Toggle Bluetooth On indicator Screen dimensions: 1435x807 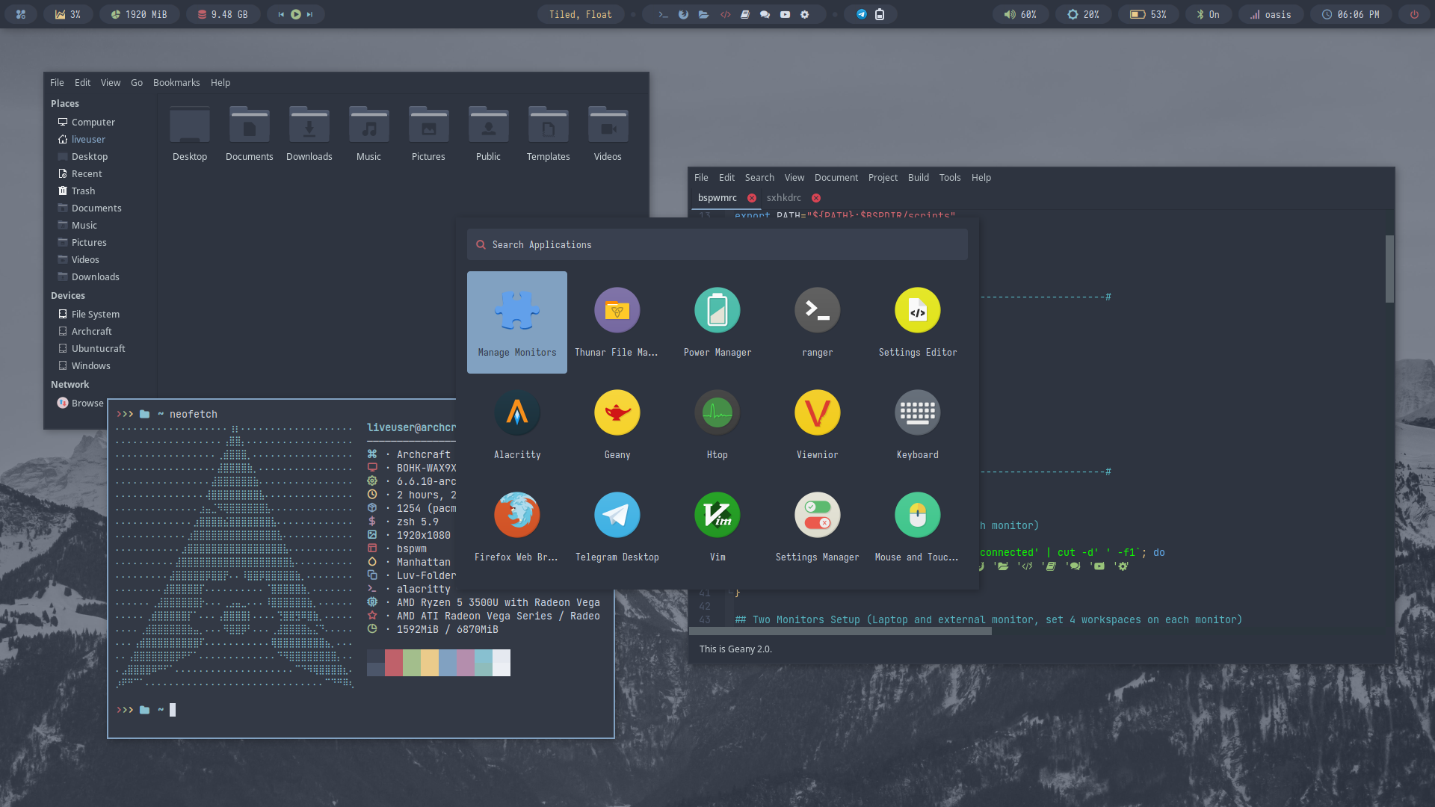1207,14
